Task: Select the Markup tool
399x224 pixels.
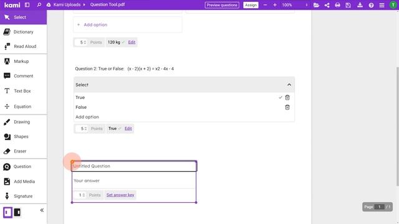Action: tap(24, 61)
